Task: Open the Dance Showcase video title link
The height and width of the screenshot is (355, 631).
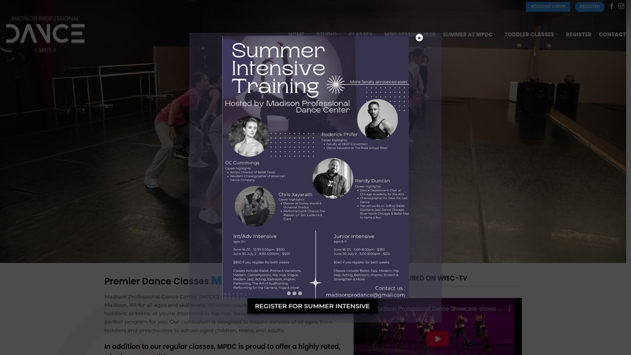Action: click(438, 309)
